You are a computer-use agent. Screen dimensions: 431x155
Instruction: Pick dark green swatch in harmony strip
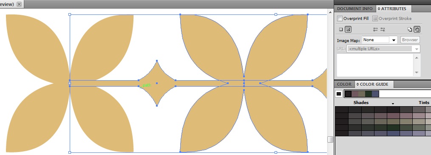pyautogui.click(x=369, y=94)
